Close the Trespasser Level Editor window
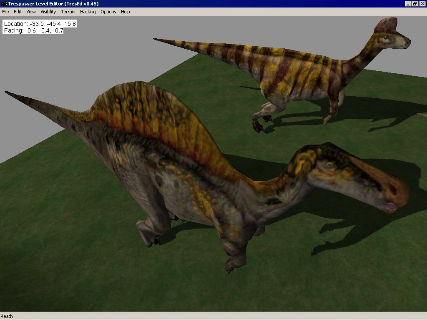Viewport: 427px width, 320px height. 423,3
